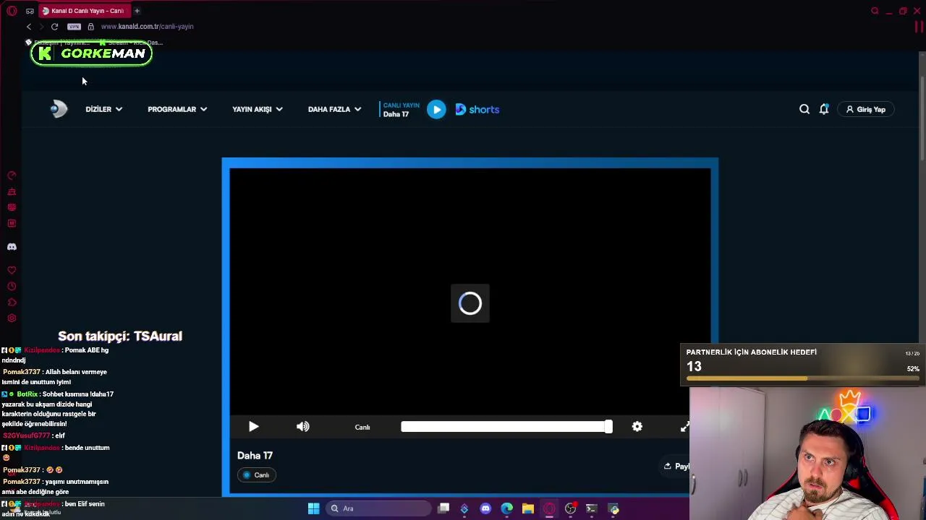Go to Kanal D home logo
Viewport: 926px width, 520px height.
59,109
